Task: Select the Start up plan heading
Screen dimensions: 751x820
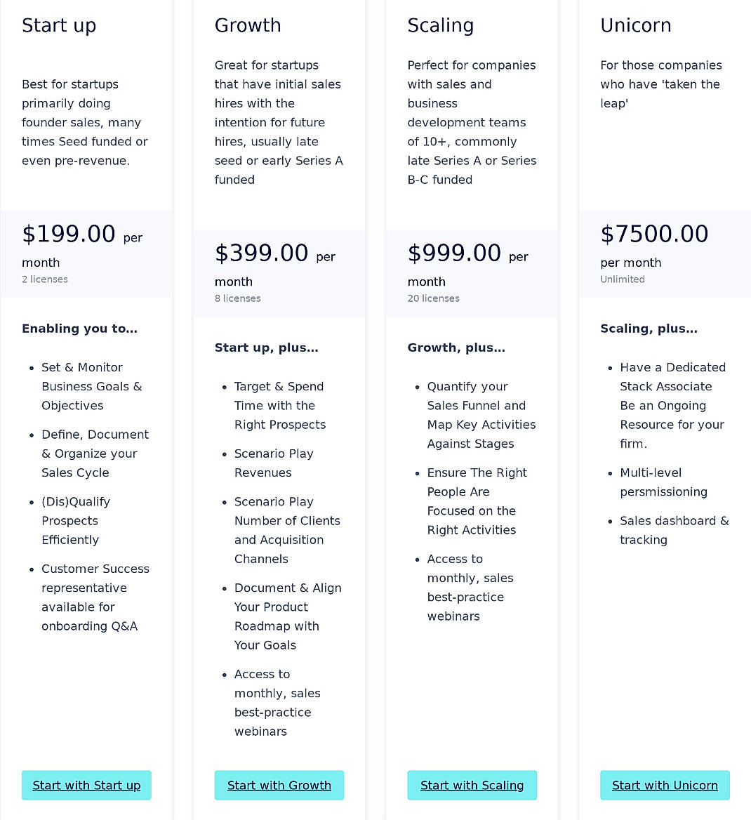Action: tap(59, 25)
